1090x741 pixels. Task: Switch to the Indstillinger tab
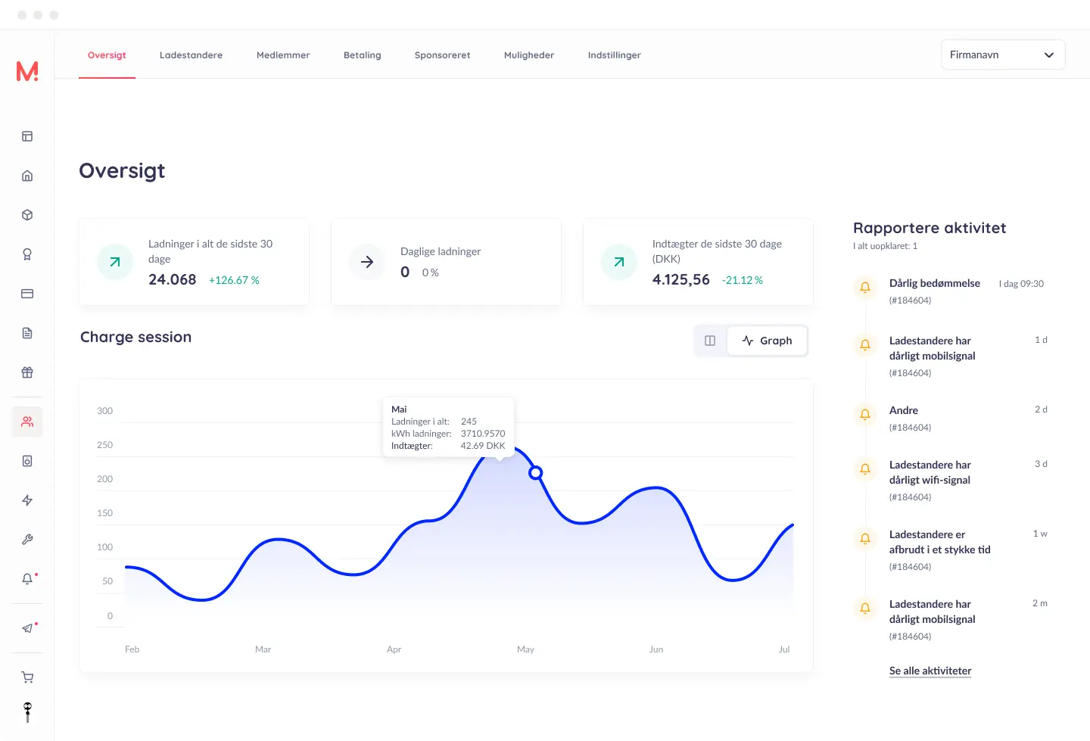[x=614, y=55]
